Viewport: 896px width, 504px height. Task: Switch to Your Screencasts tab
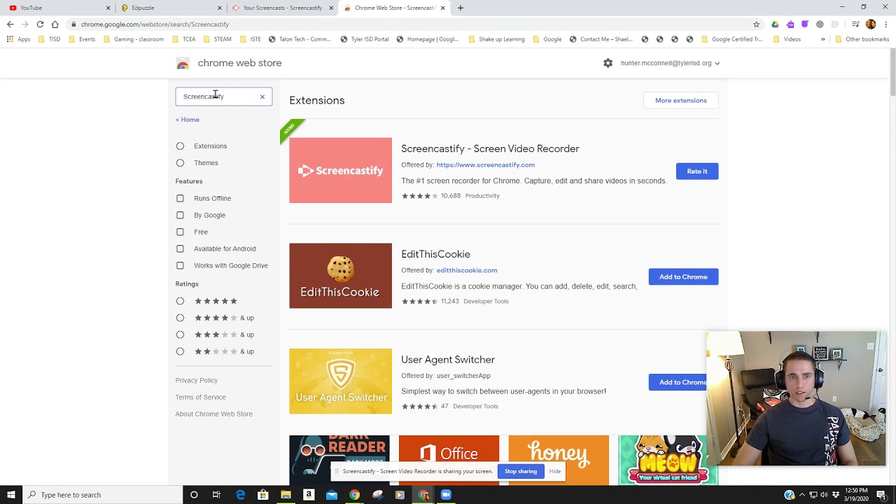(x=282, y=8)
